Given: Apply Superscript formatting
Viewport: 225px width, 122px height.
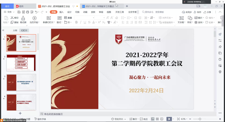Looking at the screenshot, I should point(99,22).
